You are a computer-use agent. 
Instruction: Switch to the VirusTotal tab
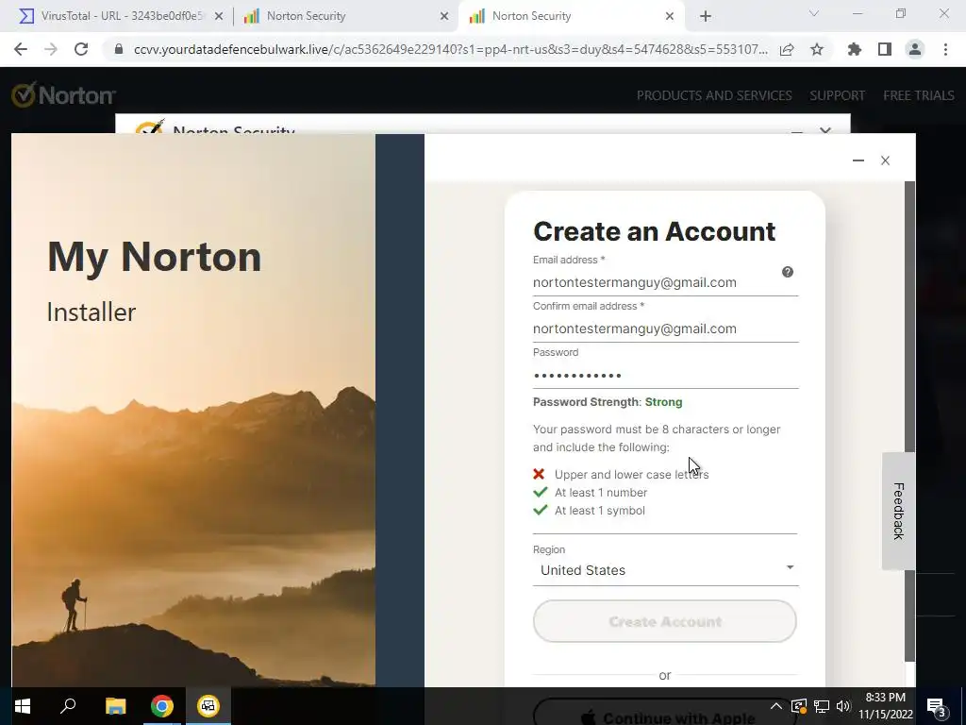(x=120, y=16)
